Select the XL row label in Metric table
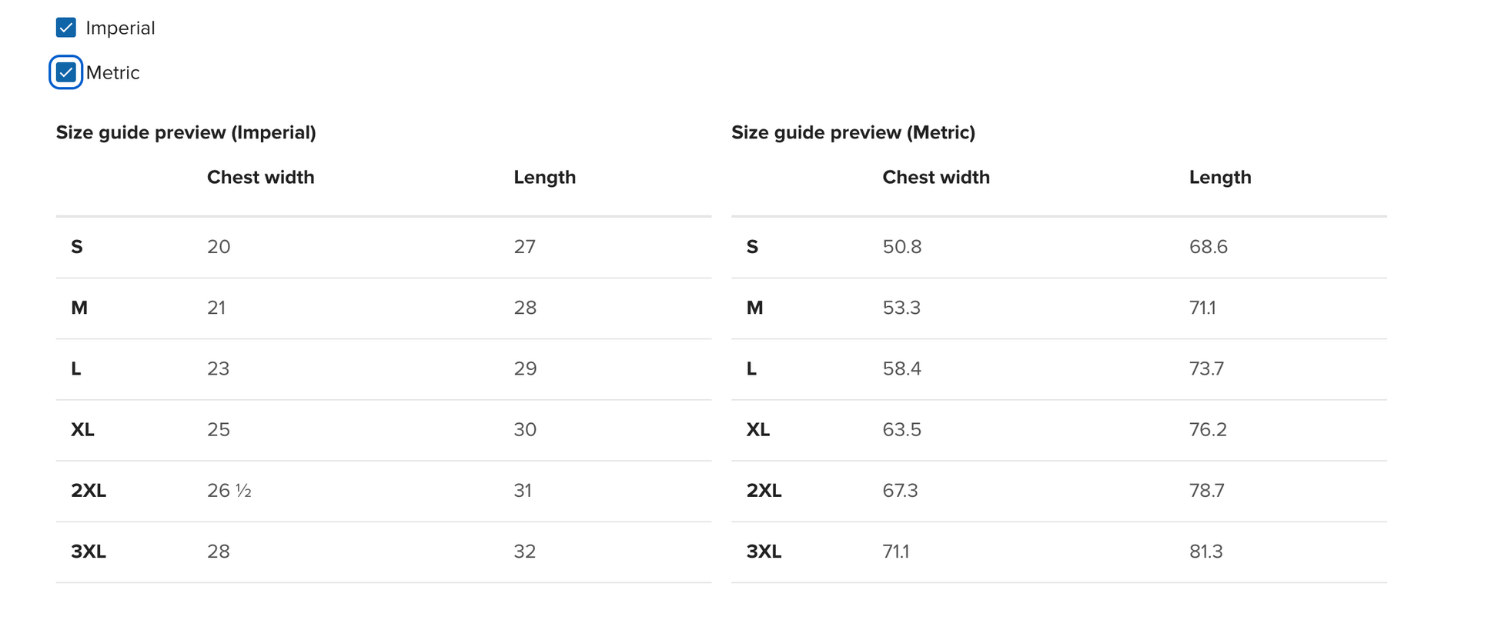1498x620 pixels. 757,429
